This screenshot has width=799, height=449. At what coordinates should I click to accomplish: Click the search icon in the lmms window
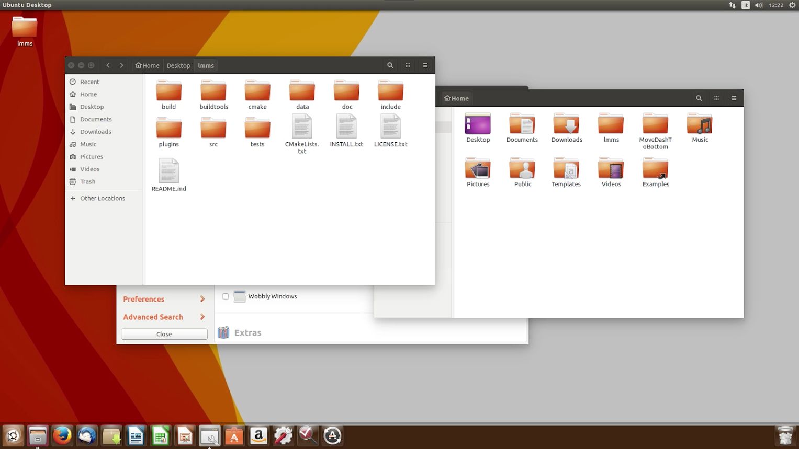coord(390,65)
